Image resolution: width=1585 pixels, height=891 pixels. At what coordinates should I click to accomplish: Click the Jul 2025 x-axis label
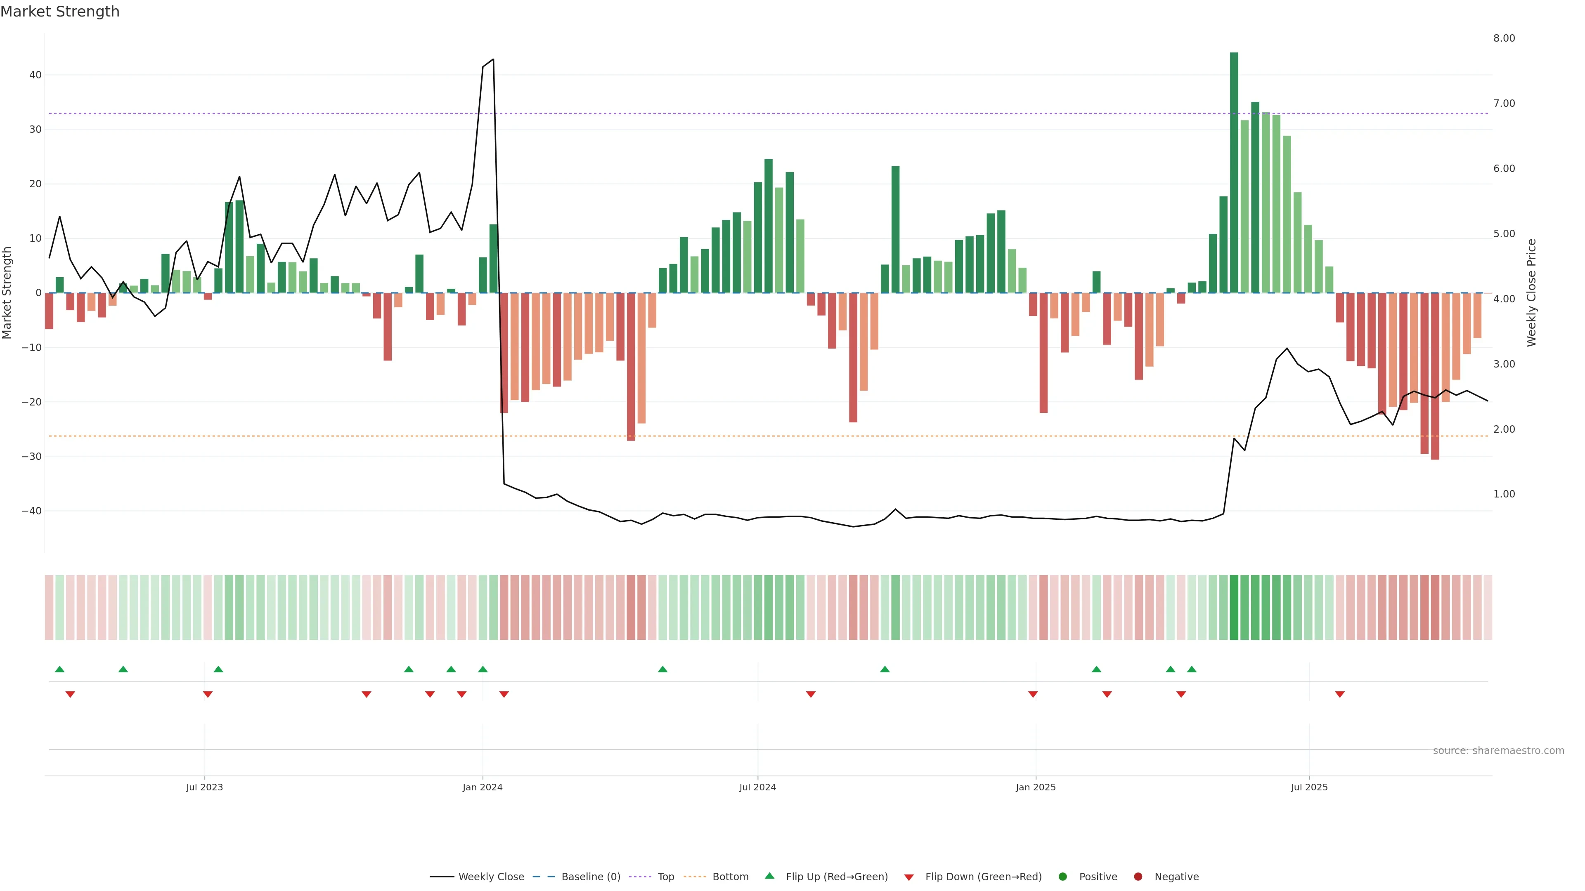(x=1309, y=787)
